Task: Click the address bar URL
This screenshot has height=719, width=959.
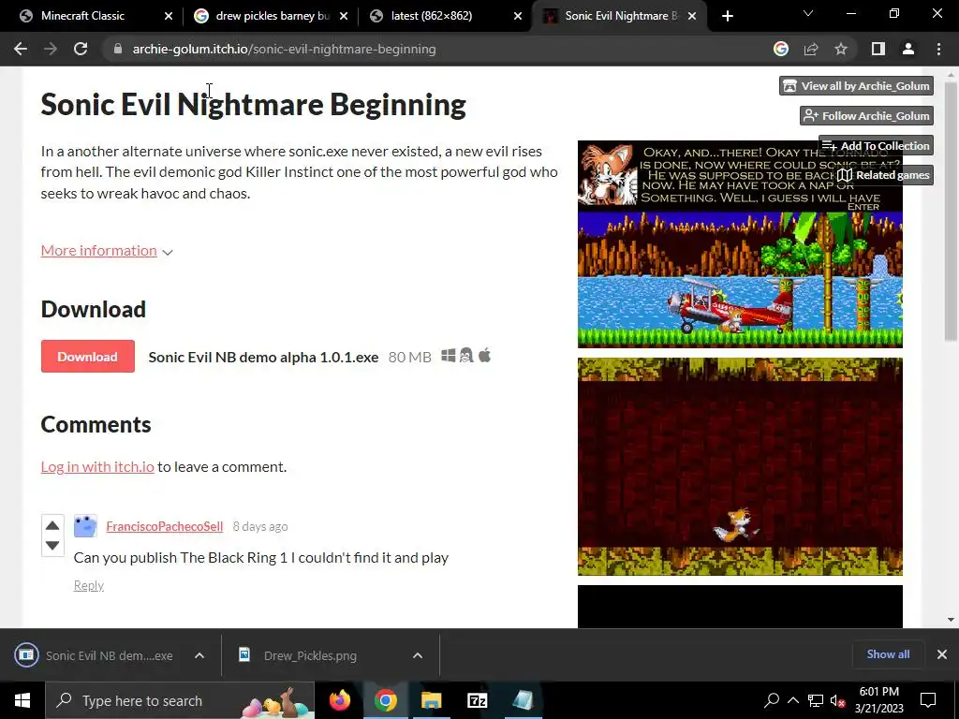Action: pyautogui.click(x=285, y=49)
